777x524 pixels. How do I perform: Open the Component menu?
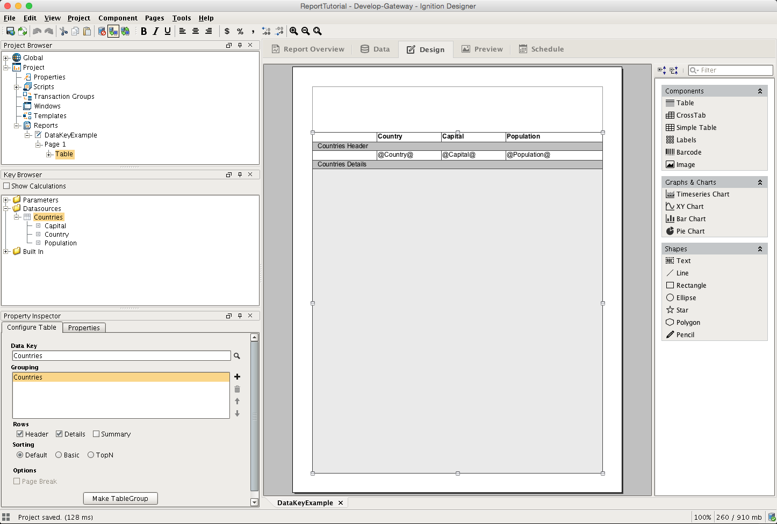(118, 18)
